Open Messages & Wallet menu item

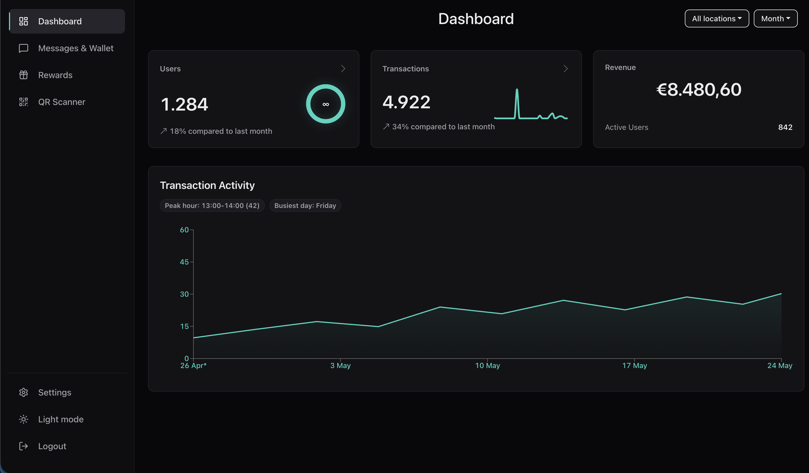tap(67, 48)
